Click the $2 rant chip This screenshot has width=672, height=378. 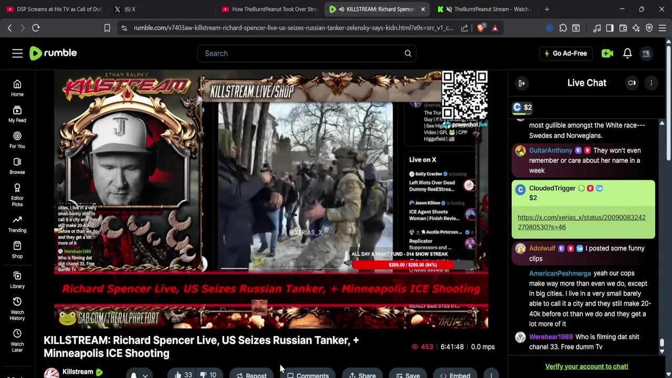tap(522, 107)
